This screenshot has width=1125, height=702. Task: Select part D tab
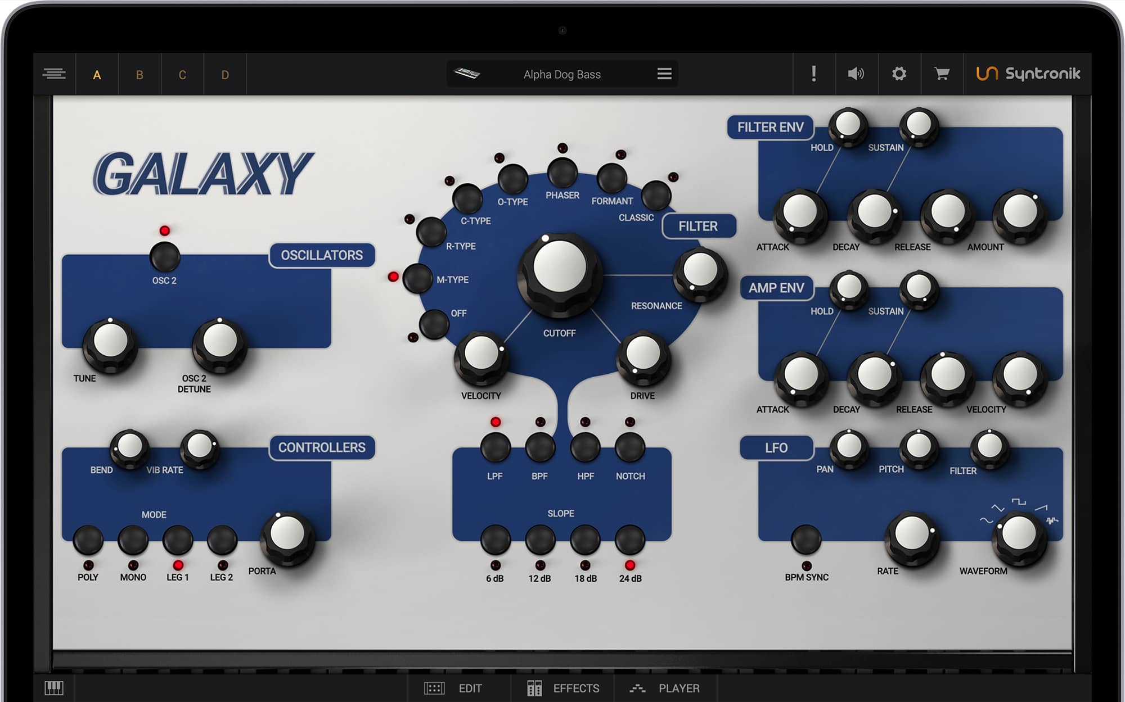[225, 75]
